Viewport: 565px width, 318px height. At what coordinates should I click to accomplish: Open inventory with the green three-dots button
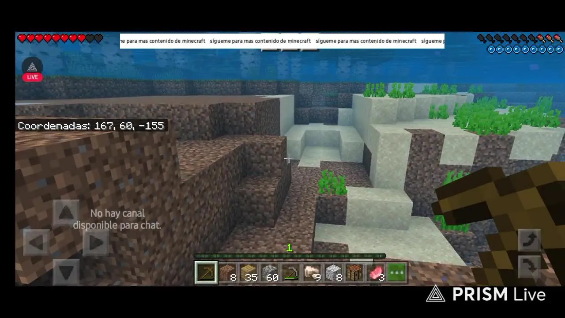397,273
